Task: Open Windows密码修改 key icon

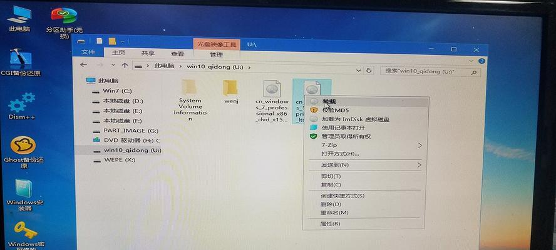Action: [26, 235]
